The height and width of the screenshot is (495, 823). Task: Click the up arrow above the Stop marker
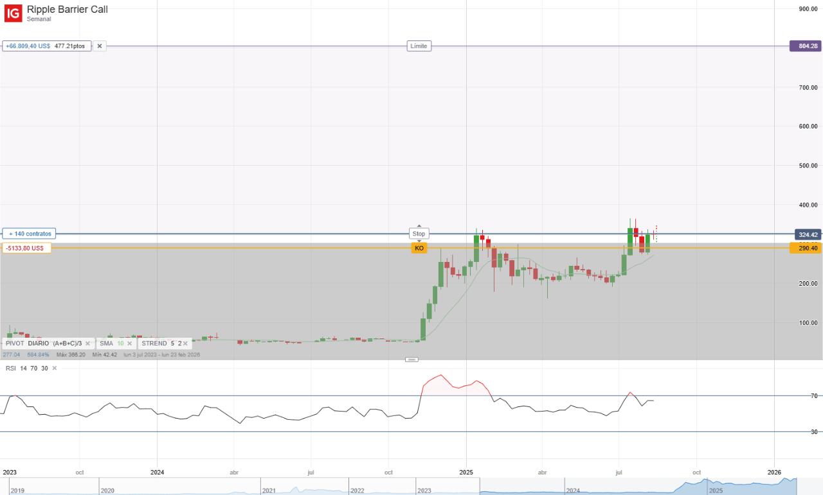point(419,225)
